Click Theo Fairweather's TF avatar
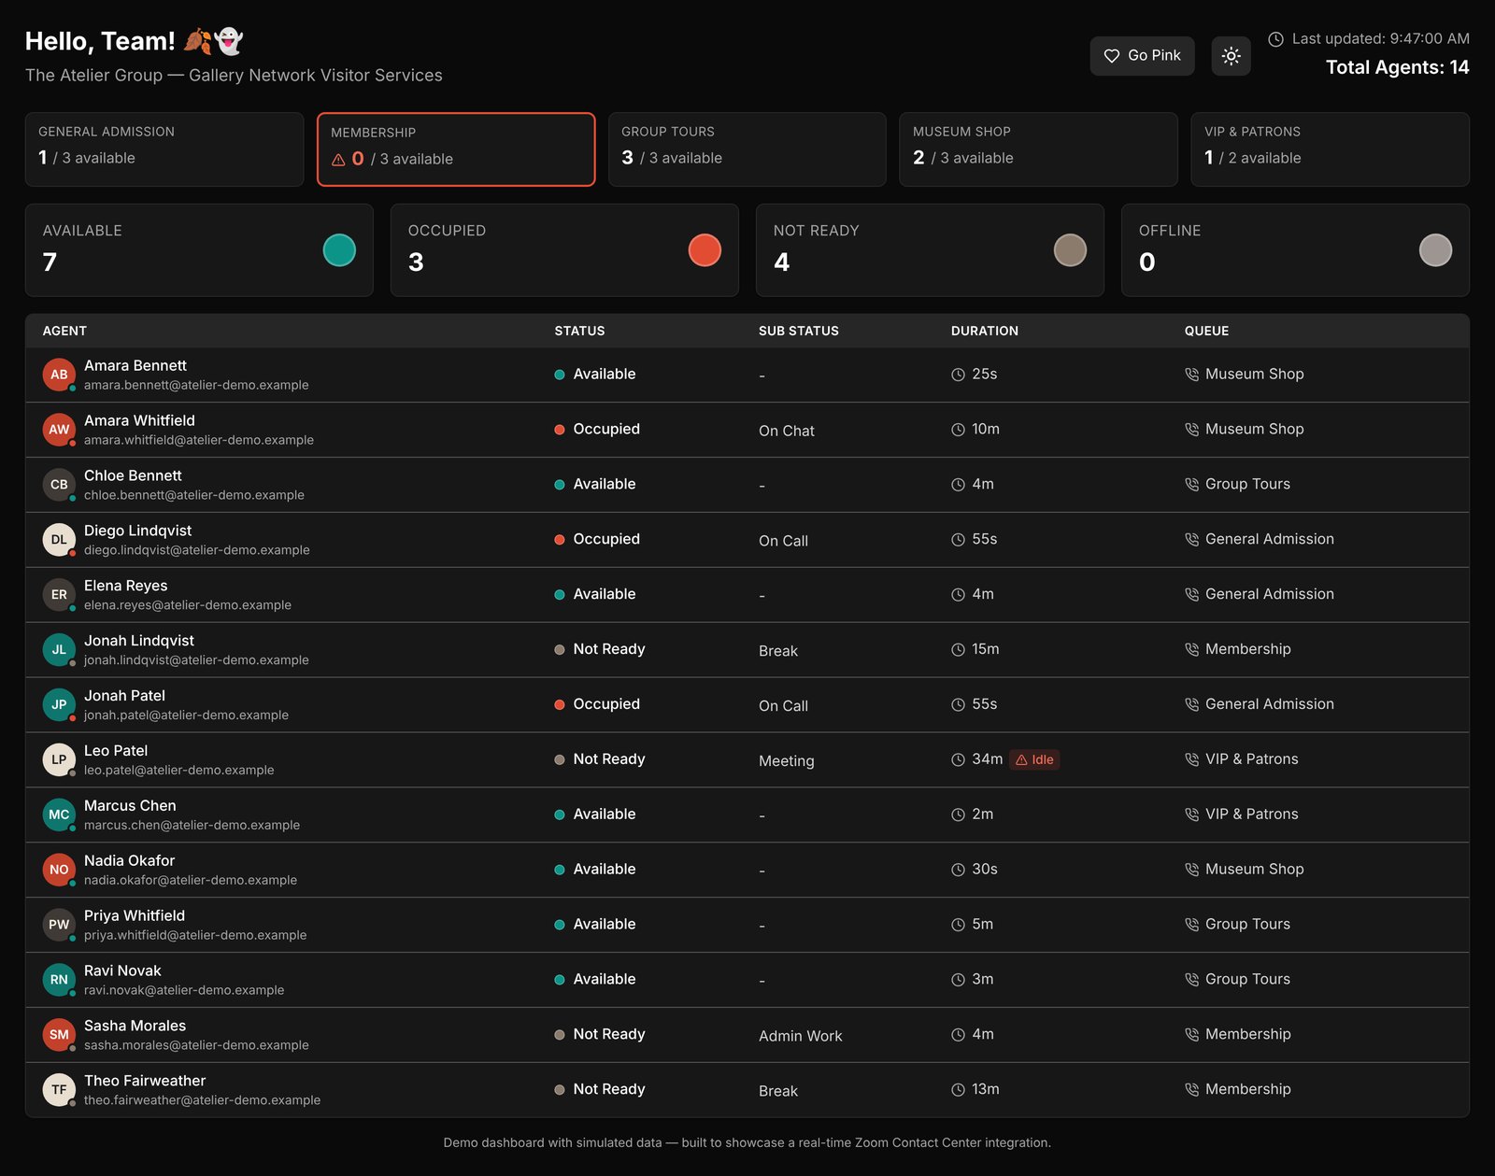The height and width of the screenshot is (1176, 1495). pos(59,1090)
